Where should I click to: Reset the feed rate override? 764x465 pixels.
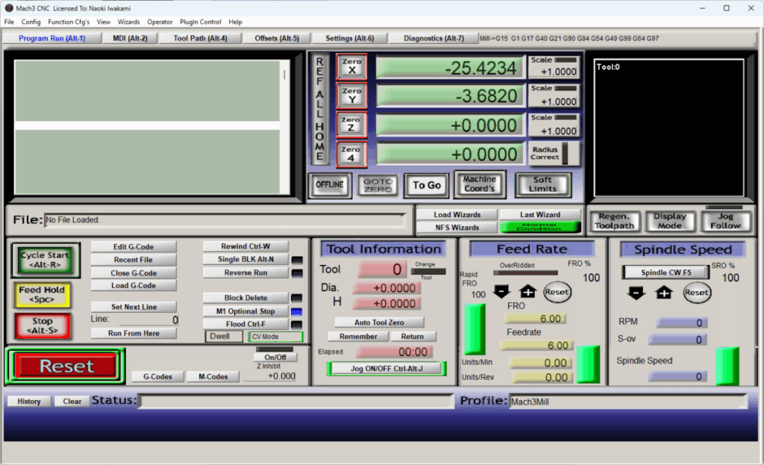click(557, 292)
